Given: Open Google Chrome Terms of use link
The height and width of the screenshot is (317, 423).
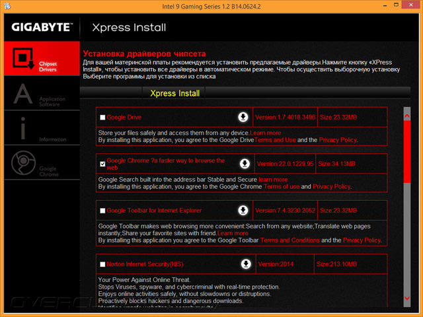Looking at the screenshot, I should click(282, 186).
